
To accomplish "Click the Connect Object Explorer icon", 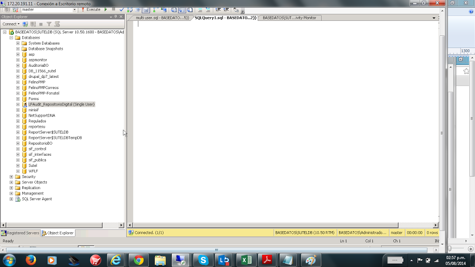I will [25, 24].
